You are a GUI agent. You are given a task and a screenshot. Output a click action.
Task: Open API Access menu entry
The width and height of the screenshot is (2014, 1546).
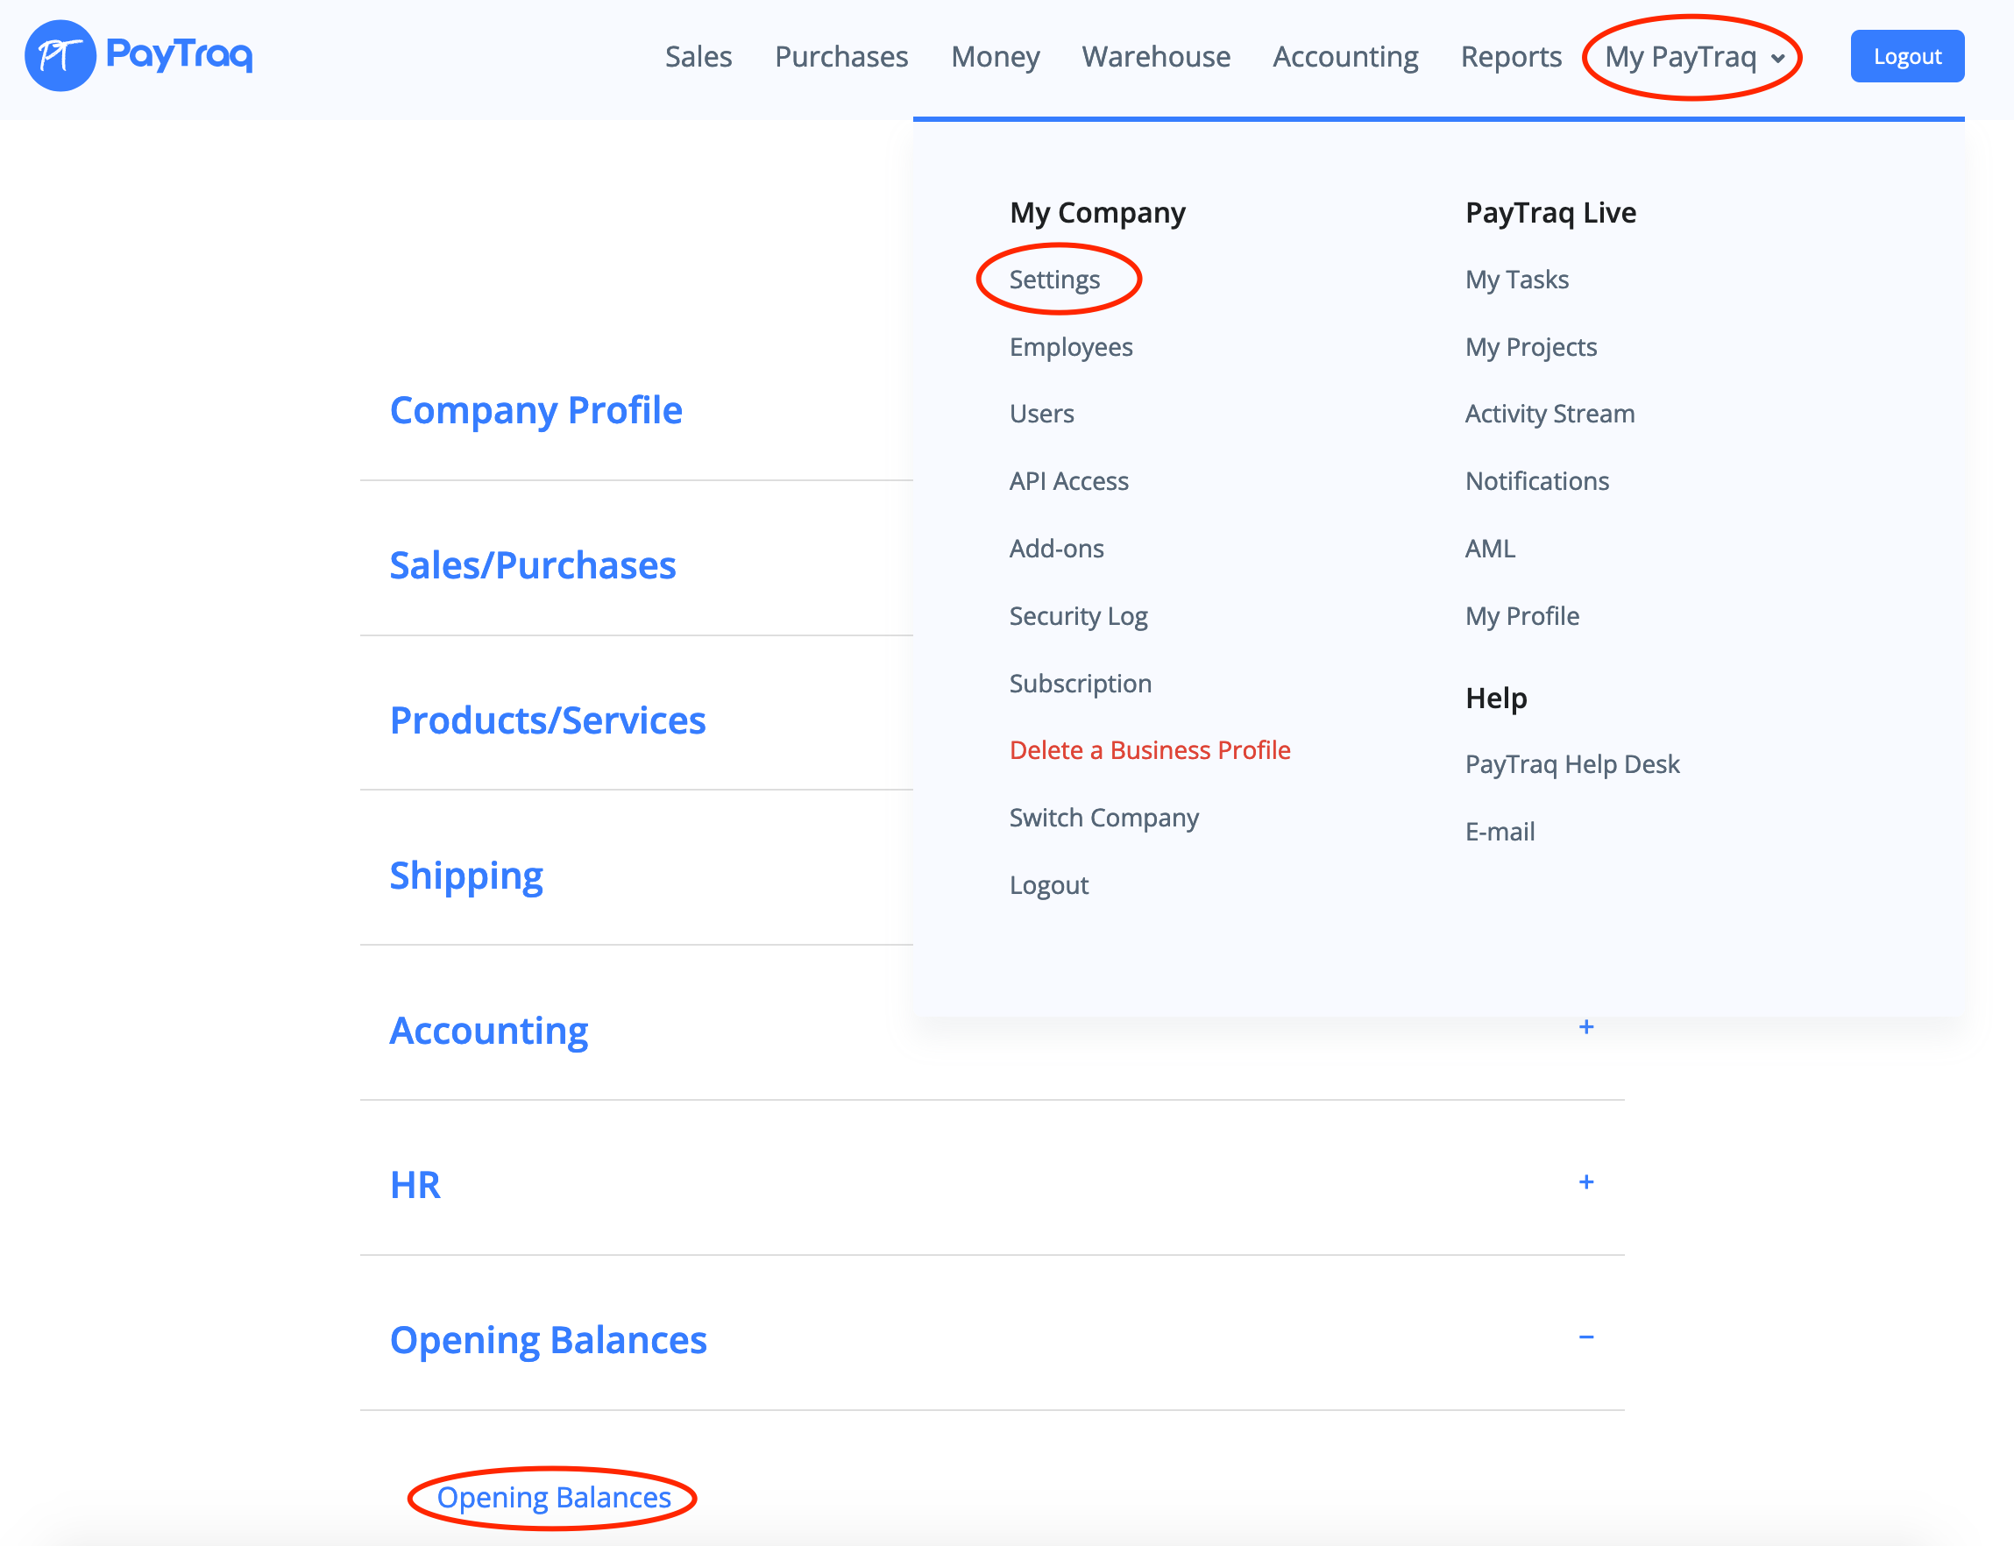(x=1068, y=481)
